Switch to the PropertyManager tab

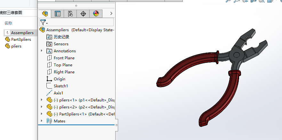pos(58,14)
